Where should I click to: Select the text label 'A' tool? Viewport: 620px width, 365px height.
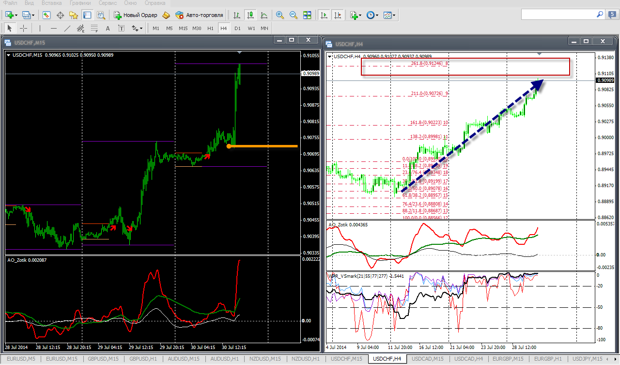[108, 28]
